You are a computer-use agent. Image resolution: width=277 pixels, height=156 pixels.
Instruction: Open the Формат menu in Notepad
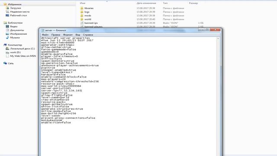(x=68, y=35)
